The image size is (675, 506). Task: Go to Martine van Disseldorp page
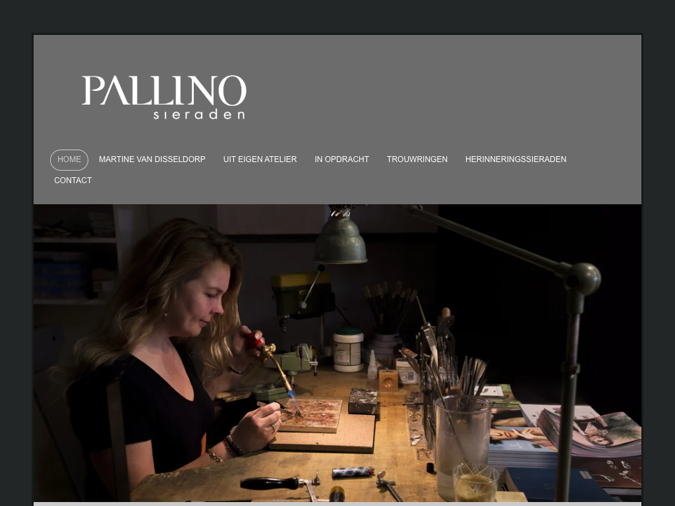click(152, 159)
